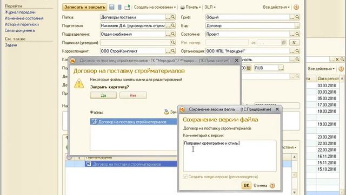346x195 pixels.
Task: Click ellipsis selector of Вид field
Action: click(x=297, y=25)
